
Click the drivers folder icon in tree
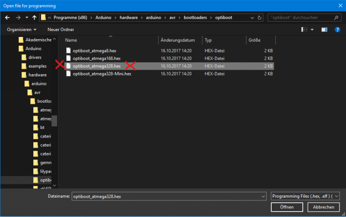coord(24,58)
